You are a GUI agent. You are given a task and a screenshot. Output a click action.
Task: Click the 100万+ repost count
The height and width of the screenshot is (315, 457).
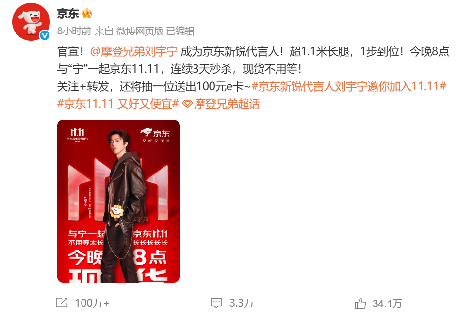pyautogui.click(x=92, y=303)
